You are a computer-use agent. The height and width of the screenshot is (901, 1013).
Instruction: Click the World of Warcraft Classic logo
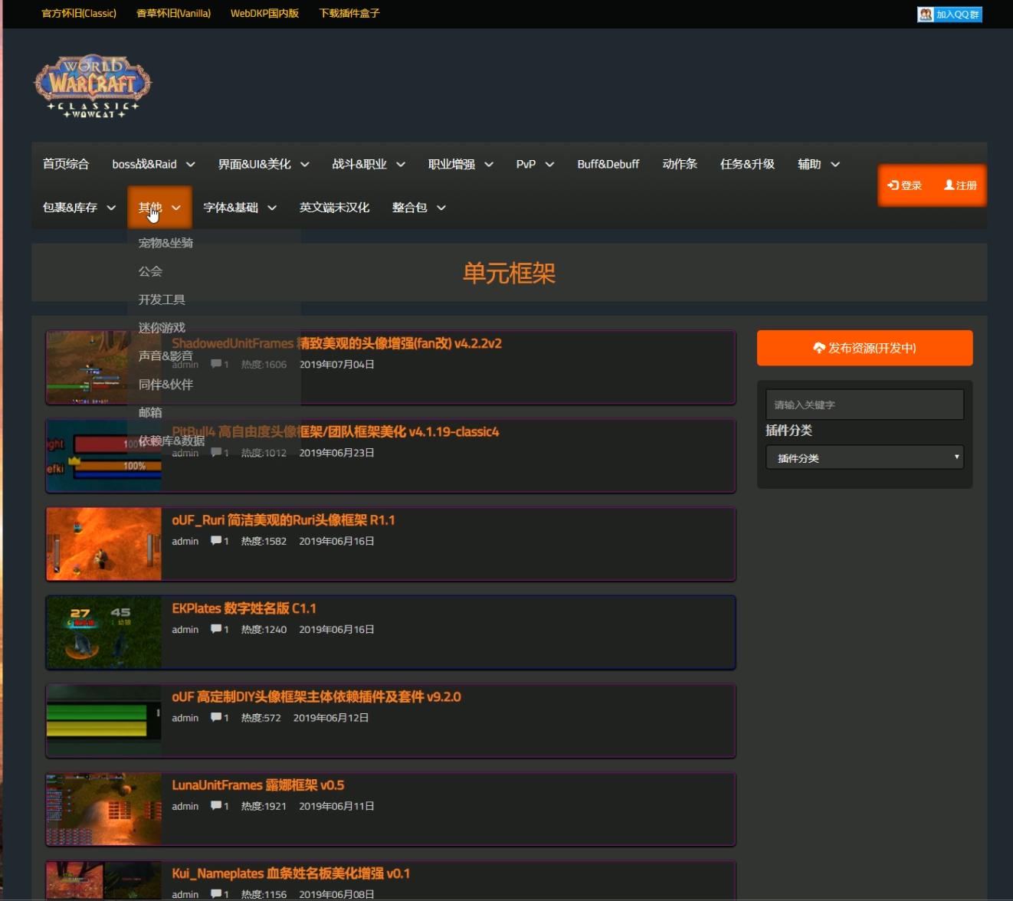[93, 87]
